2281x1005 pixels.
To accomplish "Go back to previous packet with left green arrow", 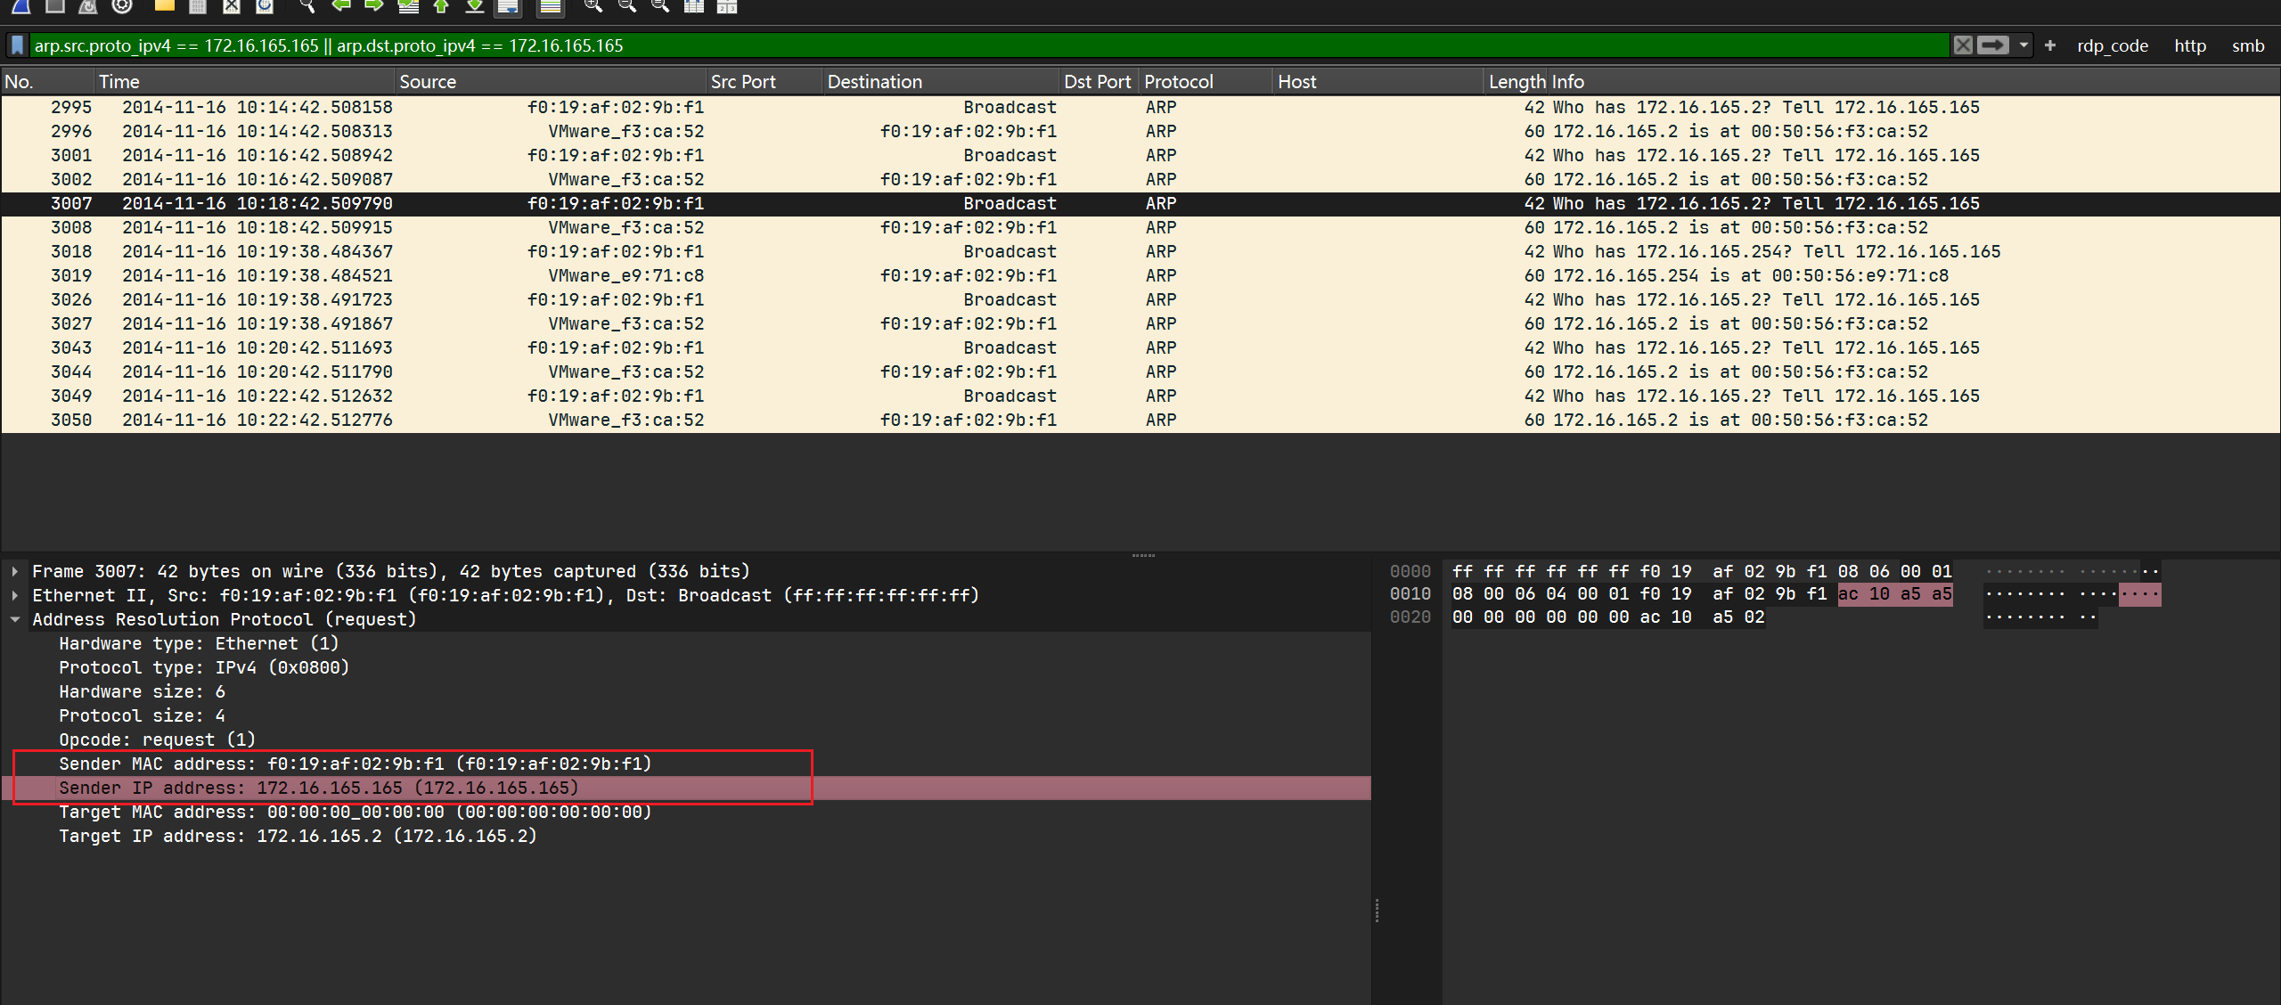I will 340,6.
